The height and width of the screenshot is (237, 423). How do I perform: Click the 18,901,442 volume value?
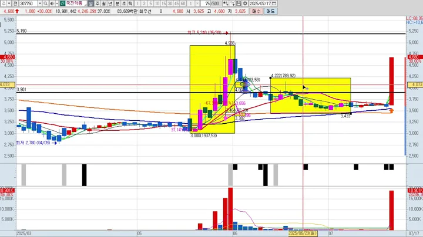coord(66,11)
